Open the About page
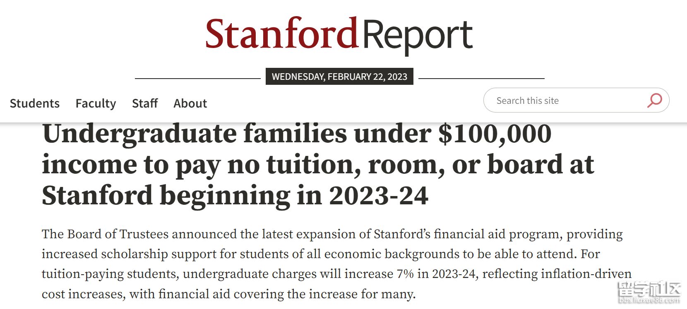 [190, 103]
